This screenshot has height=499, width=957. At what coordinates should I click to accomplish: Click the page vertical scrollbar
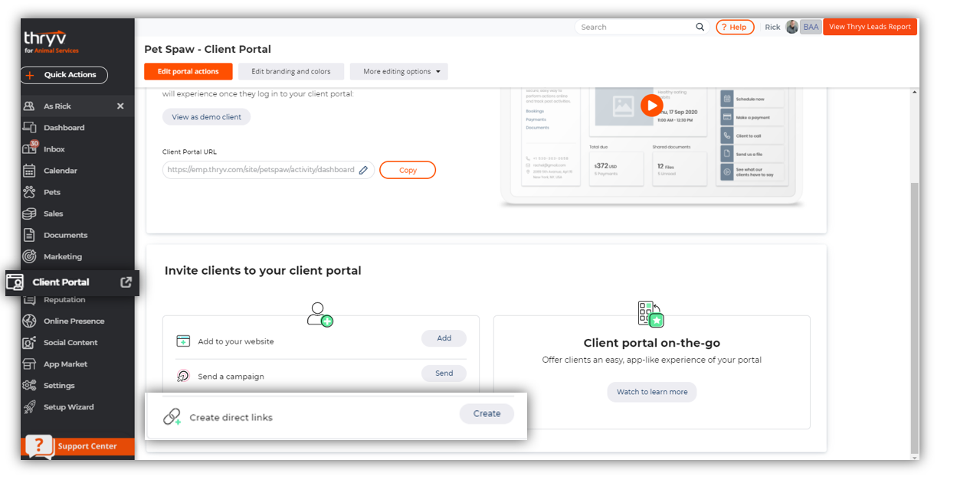click(x=913, y=318)
